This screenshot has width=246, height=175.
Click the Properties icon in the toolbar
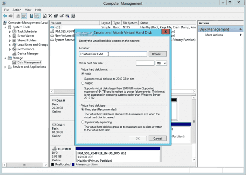(x=56, y=16)
